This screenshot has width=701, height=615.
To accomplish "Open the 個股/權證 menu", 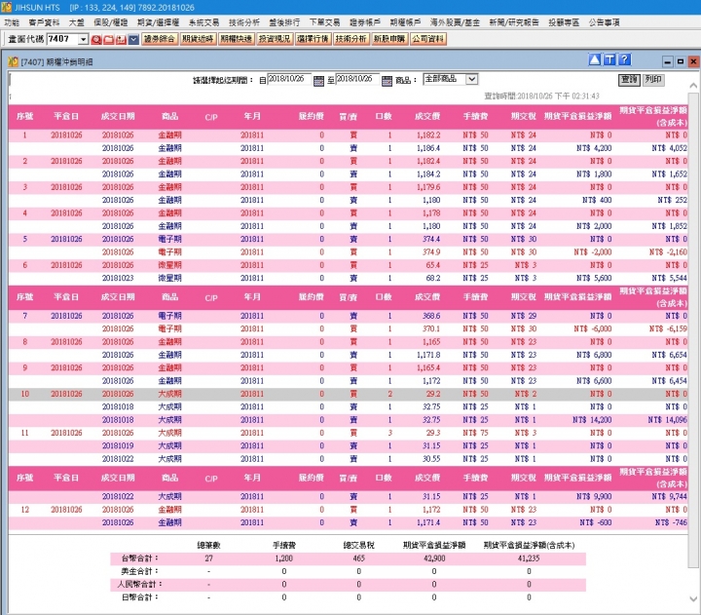I will click(x=110, y=22).
